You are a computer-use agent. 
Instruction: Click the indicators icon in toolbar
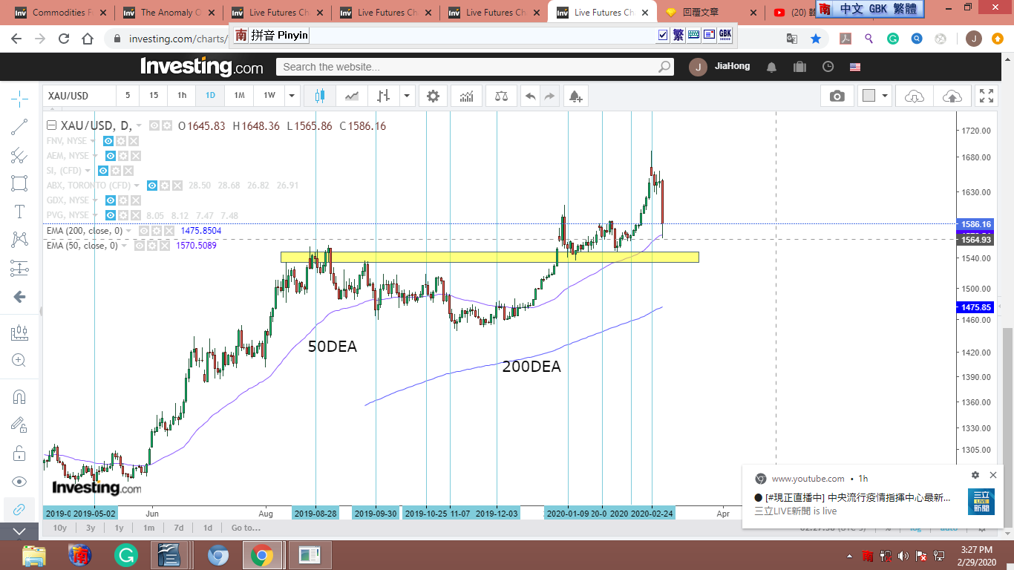[467, 96]
